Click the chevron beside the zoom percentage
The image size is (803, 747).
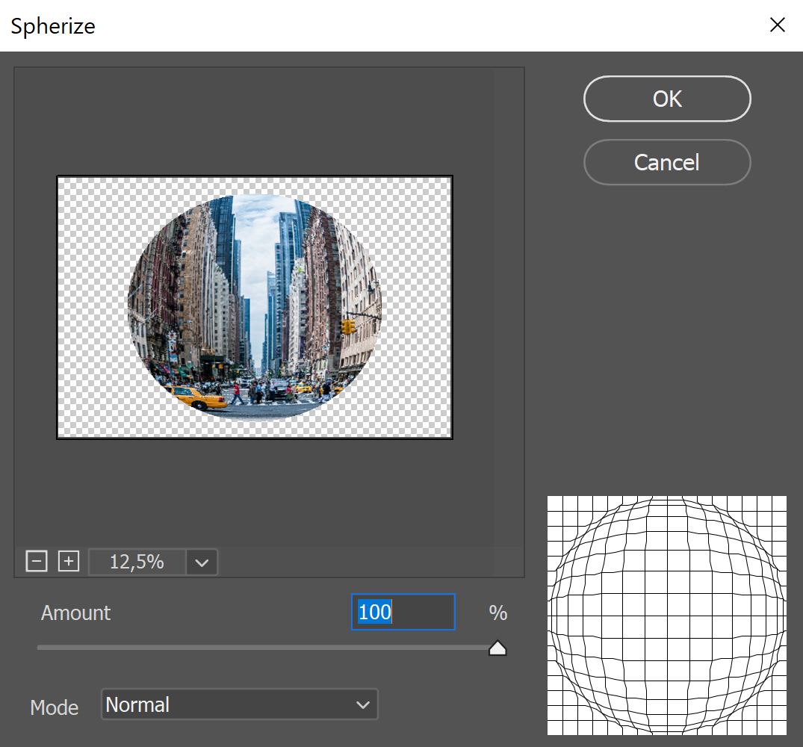point(200,562)
